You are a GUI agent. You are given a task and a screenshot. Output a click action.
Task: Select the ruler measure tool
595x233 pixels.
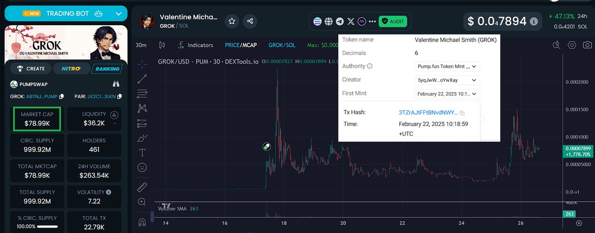coord(142,186)
